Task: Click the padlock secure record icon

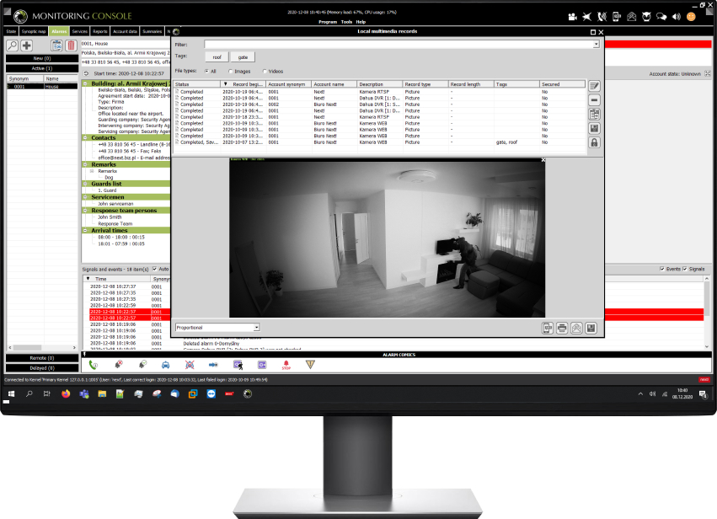Action: [594, 142]
